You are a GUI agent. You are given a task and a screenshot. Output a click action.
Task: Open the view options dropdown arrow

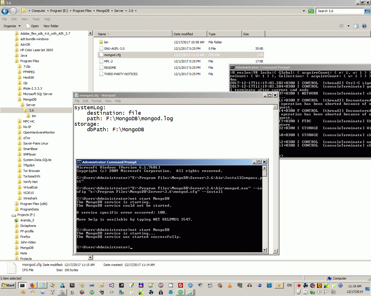(348, 26)
